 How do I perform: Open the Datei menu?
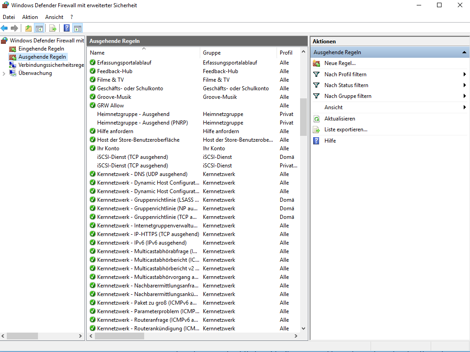tap(9, 17)
